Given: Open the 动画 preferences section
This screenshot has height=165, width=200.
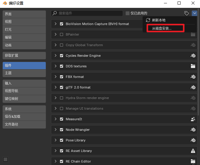Looking at the screenshot, I should pos(24,45).
